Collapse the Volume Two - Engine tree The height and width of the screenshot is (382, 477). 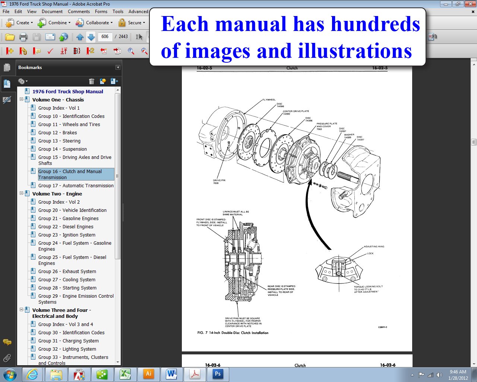(22, 194)
